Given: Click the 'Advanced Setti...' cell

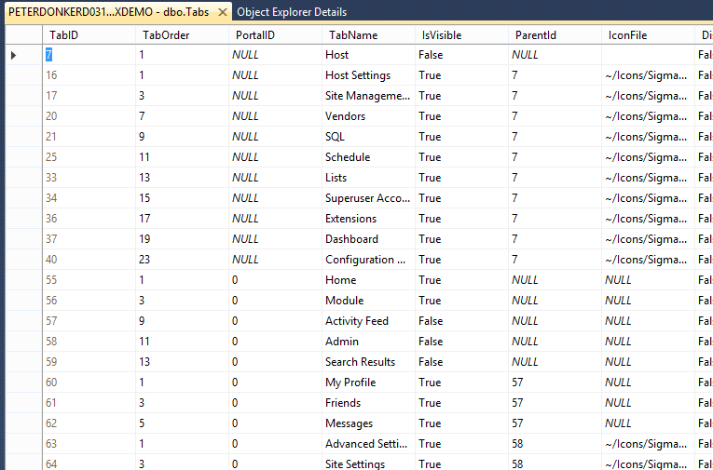Looking at the screenshot, I should [368, 444].
